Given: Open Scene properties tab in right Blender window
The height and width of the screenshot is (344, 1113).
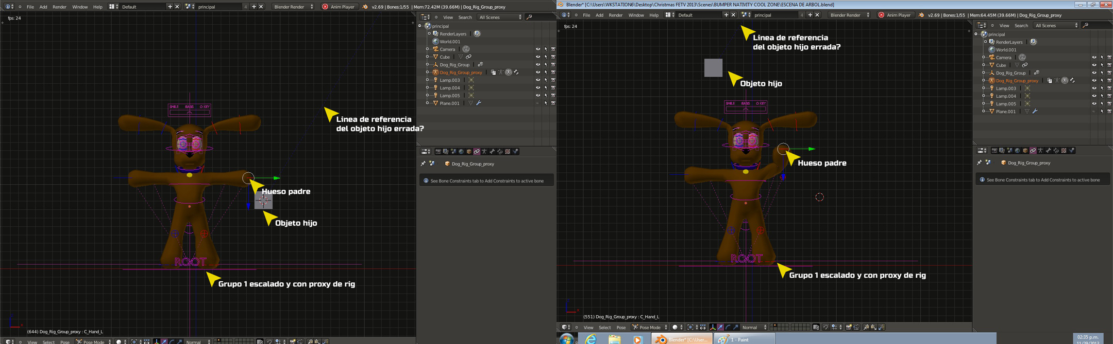Looking at the screenshot, I should pyautogui.click(x=1010, y=151).
